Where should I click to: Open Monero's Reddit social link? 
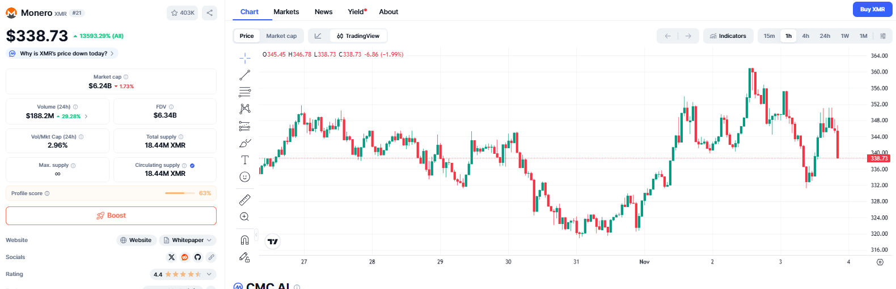point(185,257)
